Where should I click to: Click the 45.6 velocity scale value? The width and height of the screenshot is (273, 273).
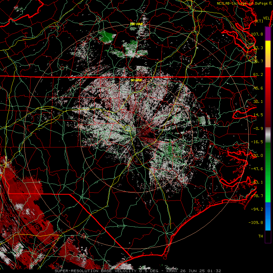[x=258, y=88]
